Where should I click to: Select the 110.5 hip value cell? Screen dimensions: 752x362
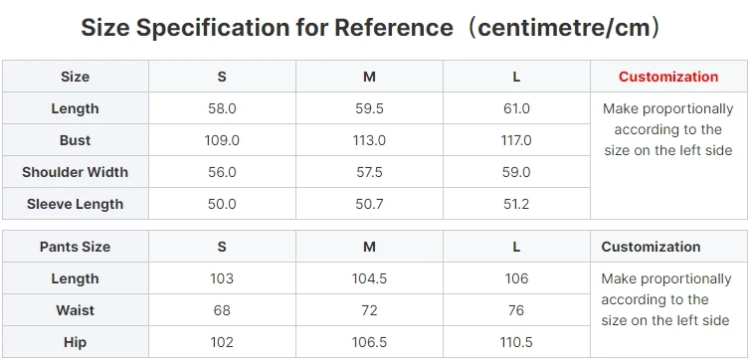click(x=516, y=342)
